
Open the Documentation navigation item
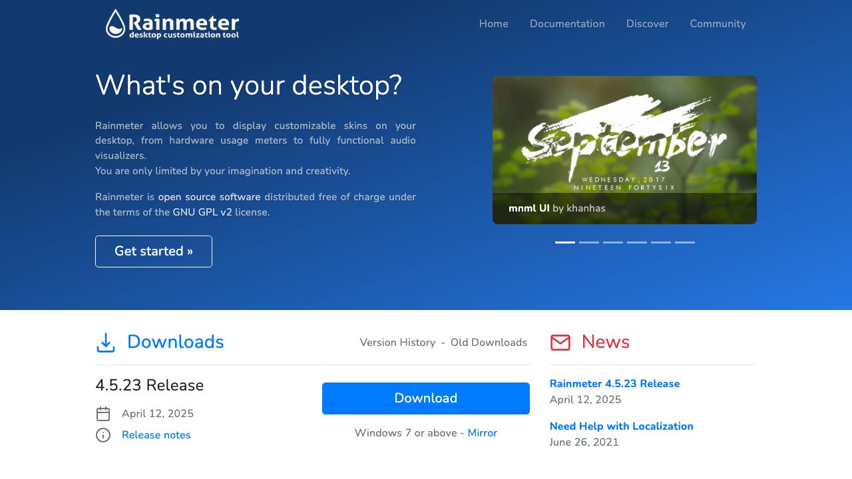pos(567,24)
